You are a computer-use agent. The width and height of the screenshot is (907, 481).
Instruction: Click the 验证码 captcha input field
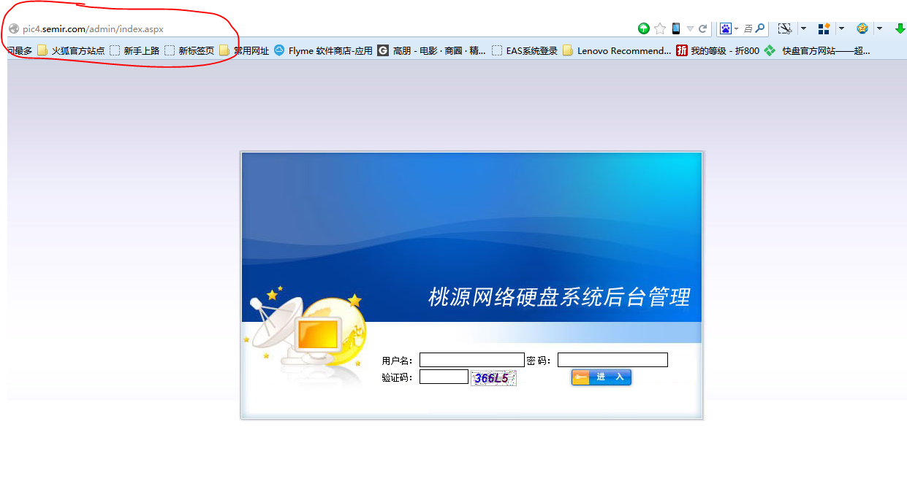(x=444, y=377)
